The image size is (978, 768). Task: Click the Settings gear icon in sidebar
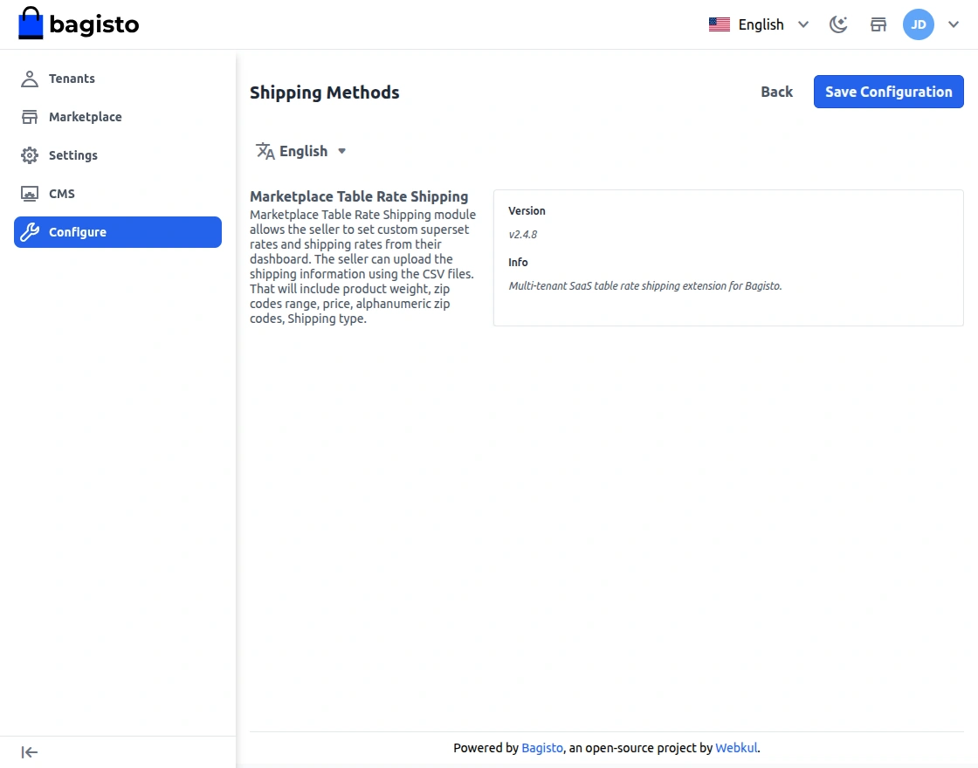30,155
